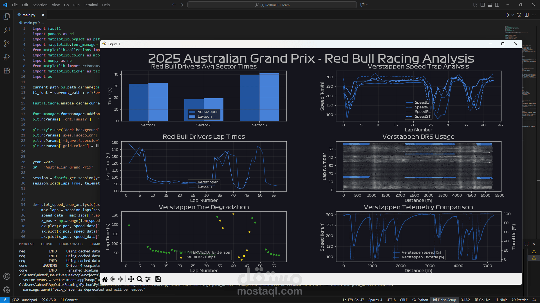
Task: Go to Ln 179, Col 47 position
Action: [x=353, y=300]
